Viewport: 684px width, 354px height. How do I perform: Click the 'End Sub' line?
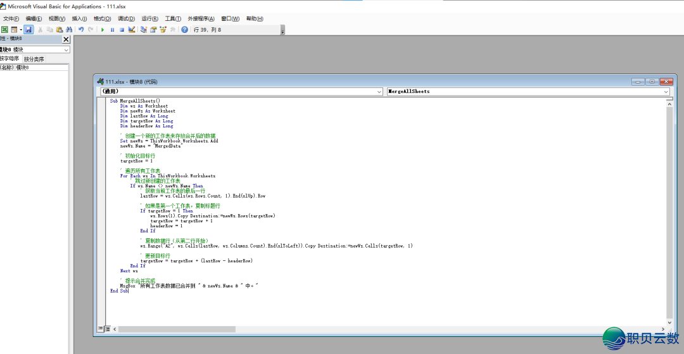point(119,291)
